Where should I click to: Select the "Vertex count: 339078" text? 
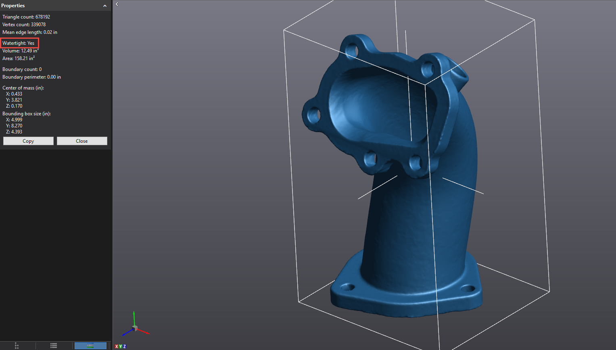pyautogui.click(x=24, y=25)
